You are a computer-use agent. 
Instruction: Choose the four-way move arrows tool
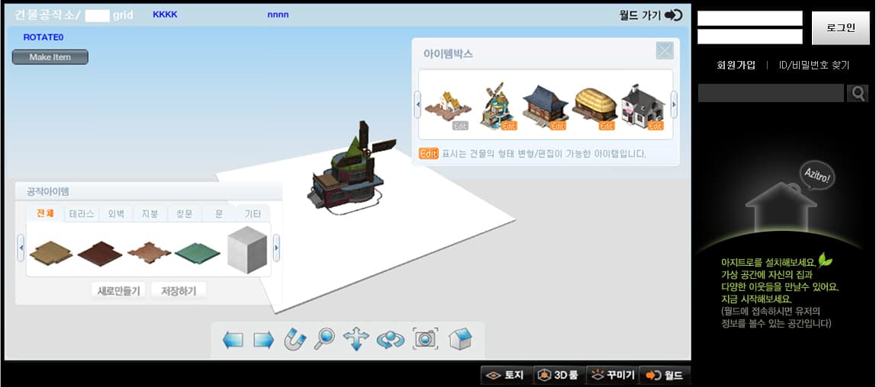click(356, 339)
